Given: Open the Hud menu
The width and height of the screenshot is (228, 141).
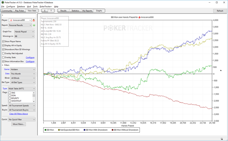Looking at the screenshot, I should (x=29, y=6).
